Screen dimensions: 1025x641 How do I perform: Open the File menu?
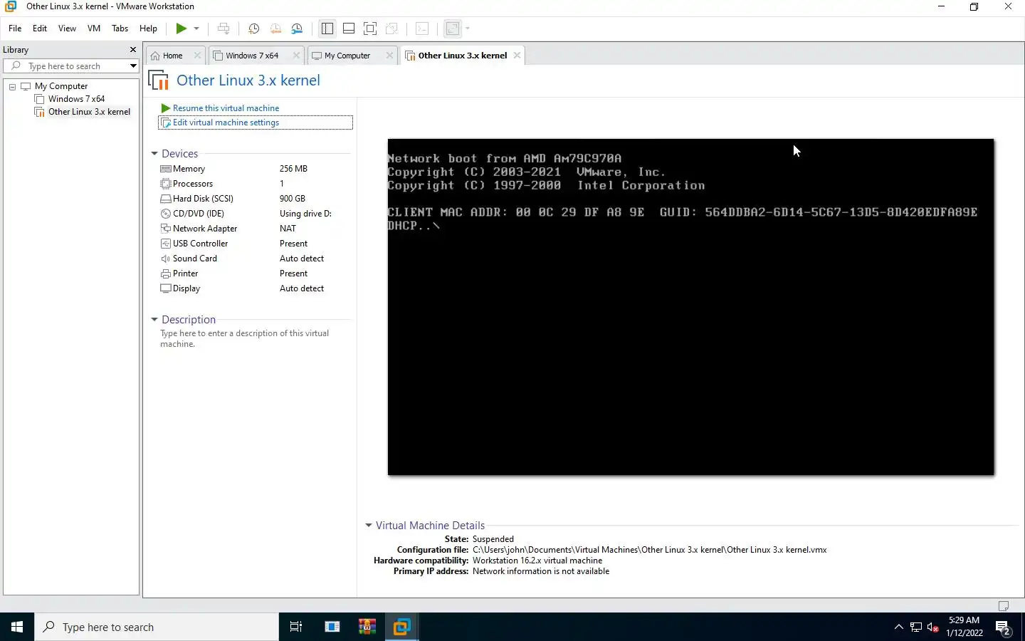coord(15,28)
